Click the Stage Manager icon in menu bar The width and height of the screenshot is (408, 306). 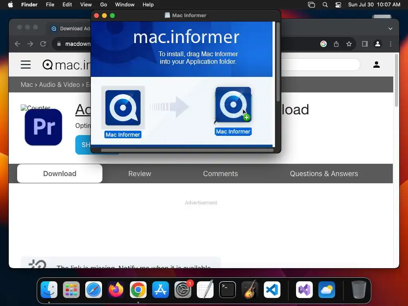click(312, 5)
